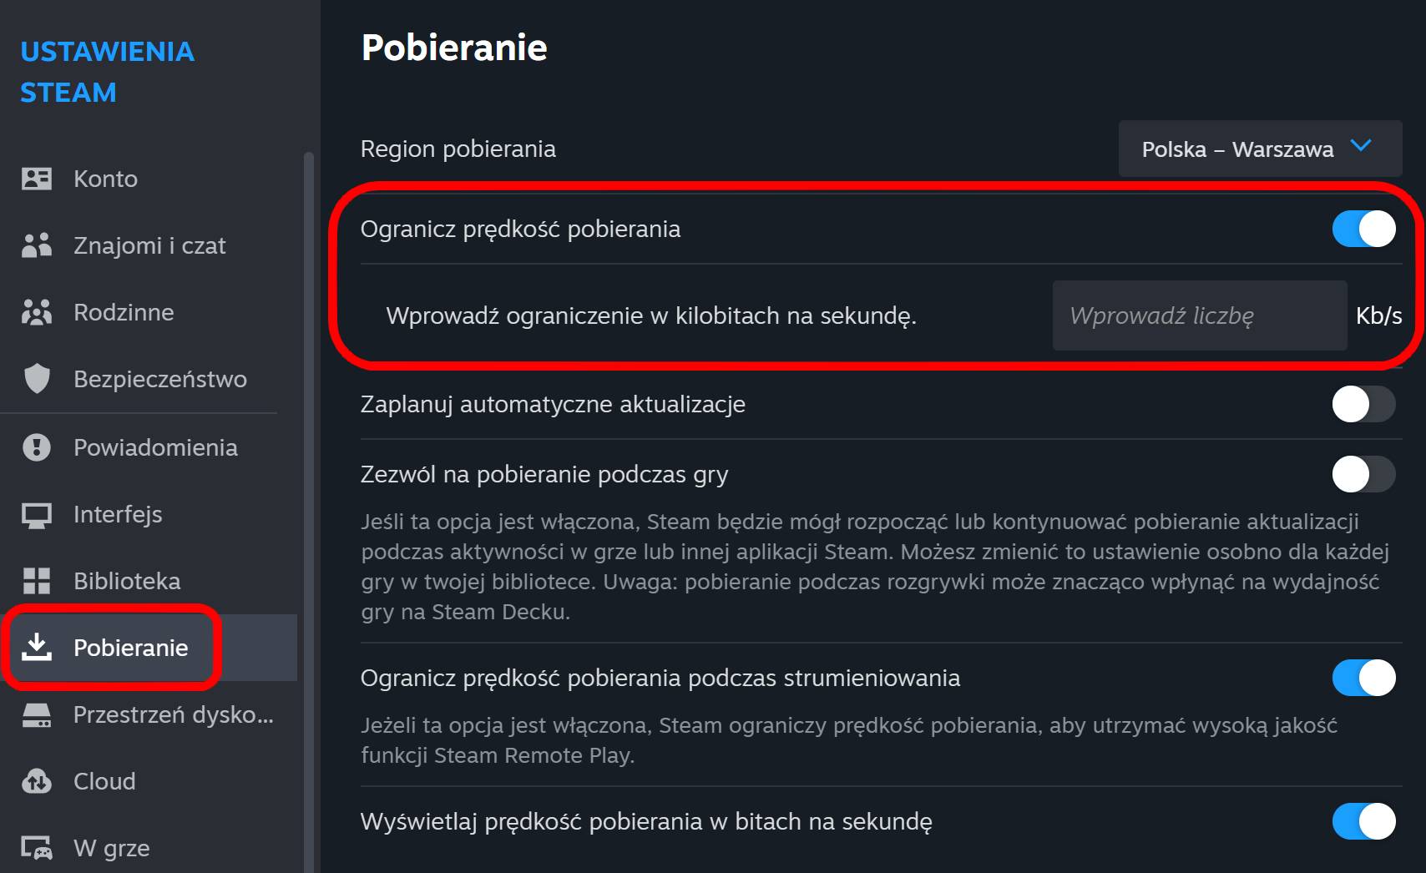
Task: Click the Bezpieczeństwo shield icon
Action: tap(37, 379)
